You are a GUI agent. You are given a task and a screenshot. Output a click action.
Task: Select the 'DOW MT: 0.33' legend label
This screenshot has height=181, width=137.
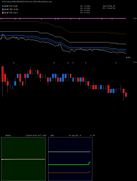coord(11,10)
